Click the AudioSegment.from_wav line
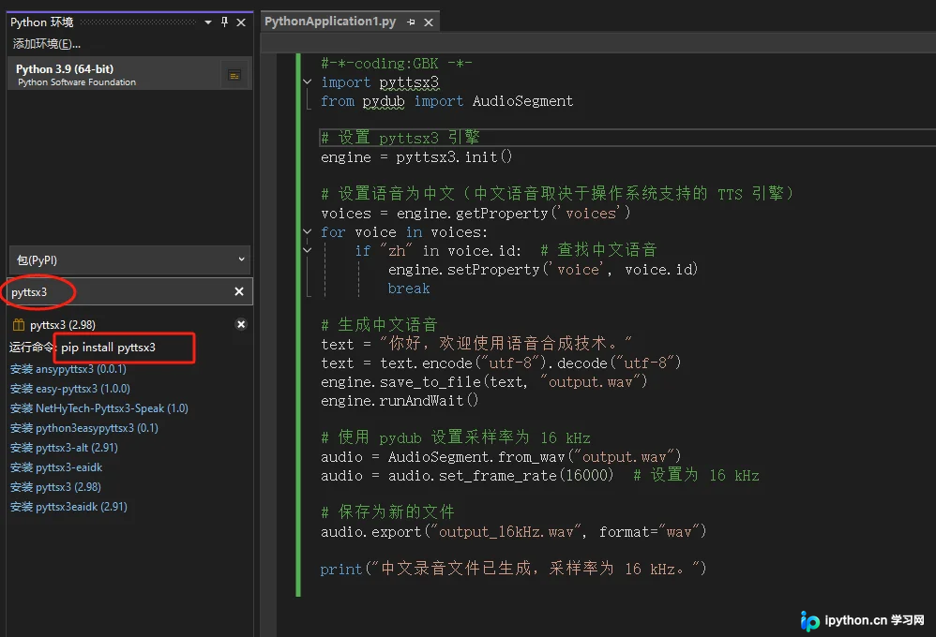 point(501,457)
